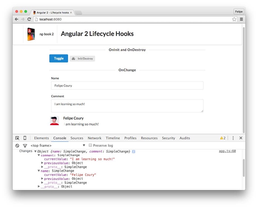Toggle DevTools device mode icon

pyautogui.click(x=25, y=138)
